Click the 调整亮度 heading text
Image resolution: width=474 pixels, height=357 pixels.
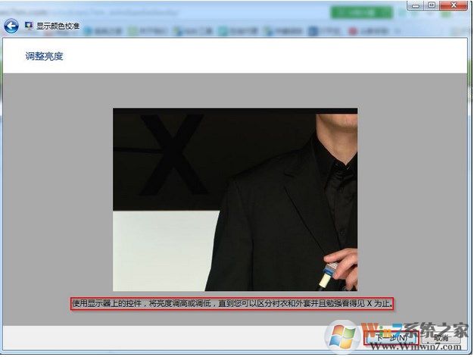pos(44,56)
